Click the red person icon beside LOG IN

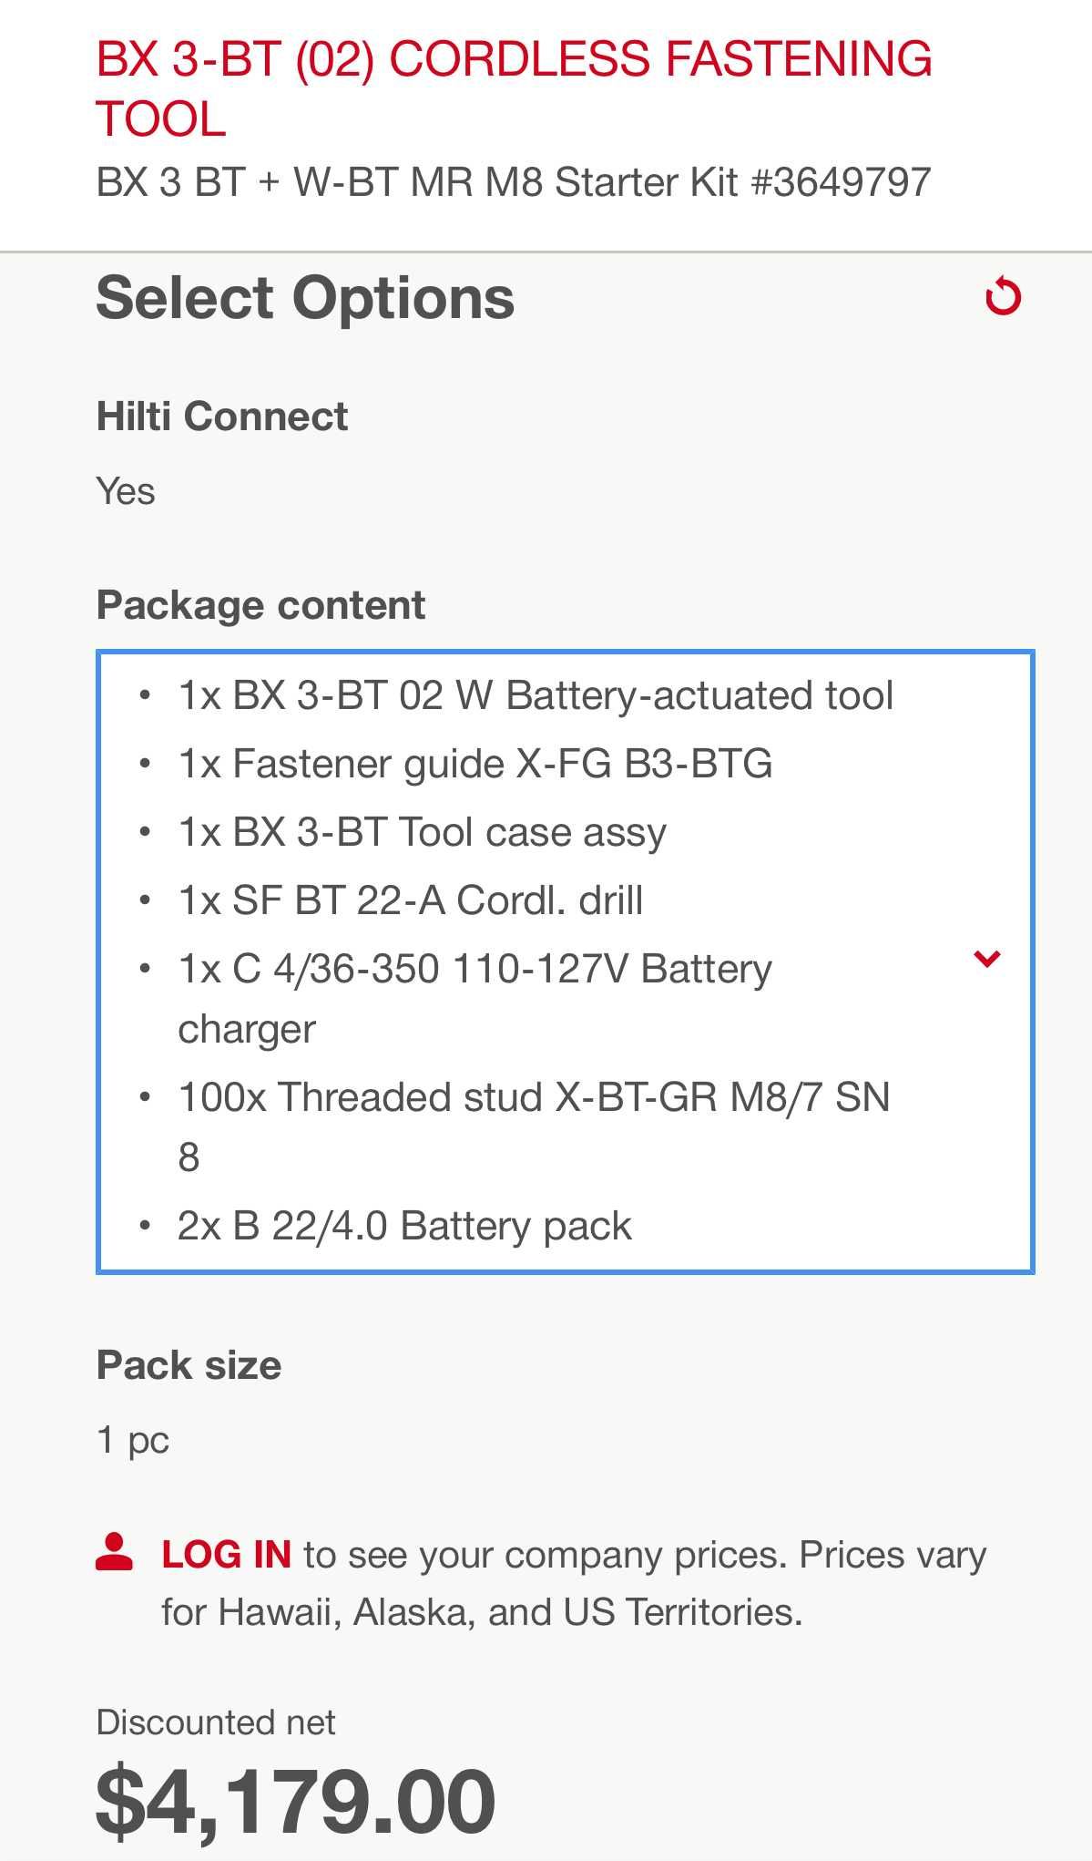tap(115, 1552)
